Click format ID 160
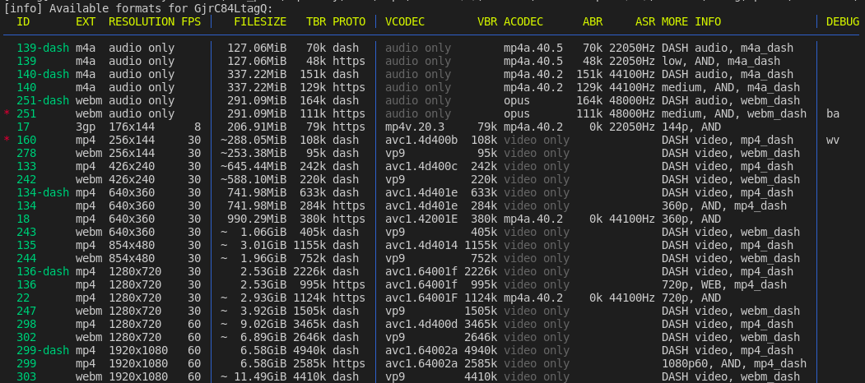The image size is (865, 383). coord(26,140)
